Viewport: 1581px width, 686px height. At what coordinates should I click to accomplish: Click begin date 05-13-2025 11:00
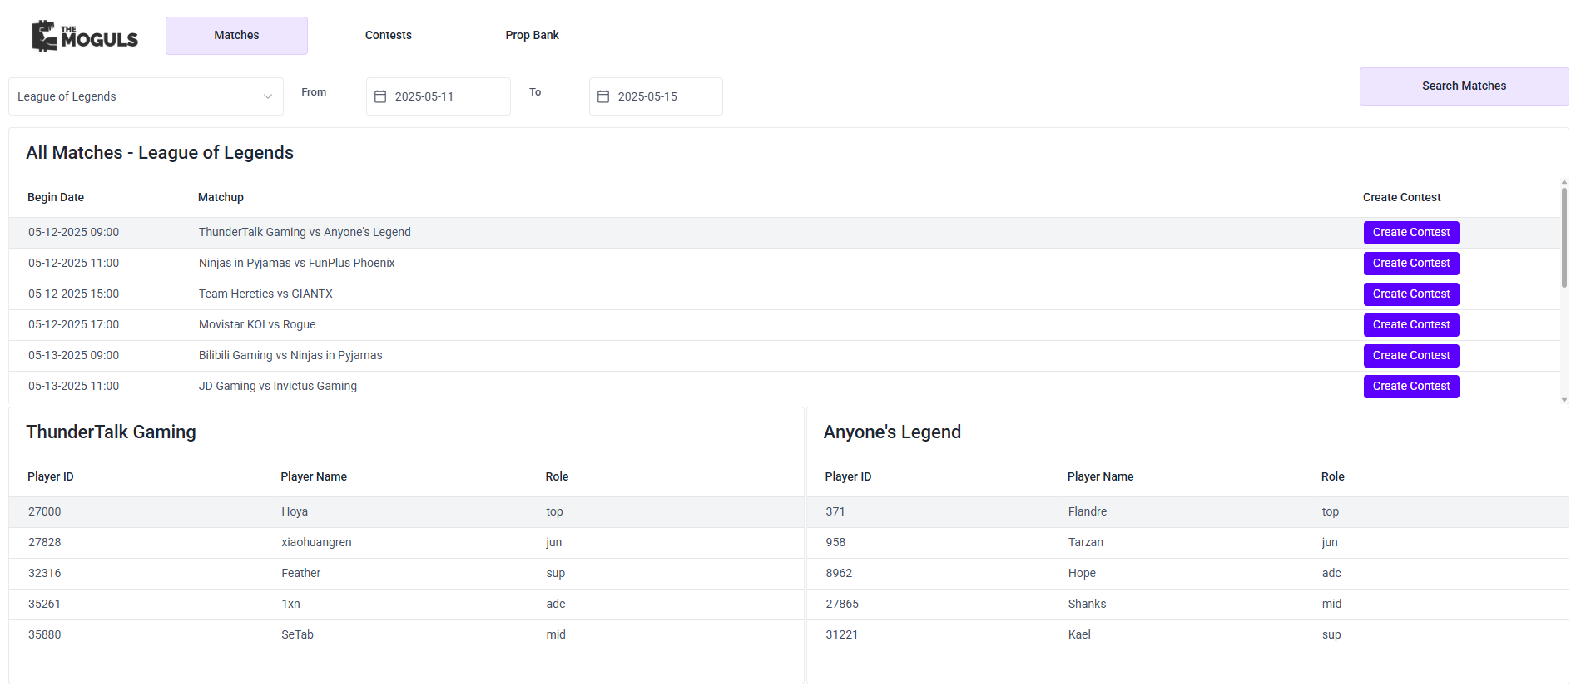pyautogui.click(x=73, y=387)
